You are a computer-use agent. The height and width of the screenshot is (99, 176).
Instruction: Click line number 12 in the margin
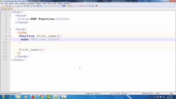click(5, 50)
